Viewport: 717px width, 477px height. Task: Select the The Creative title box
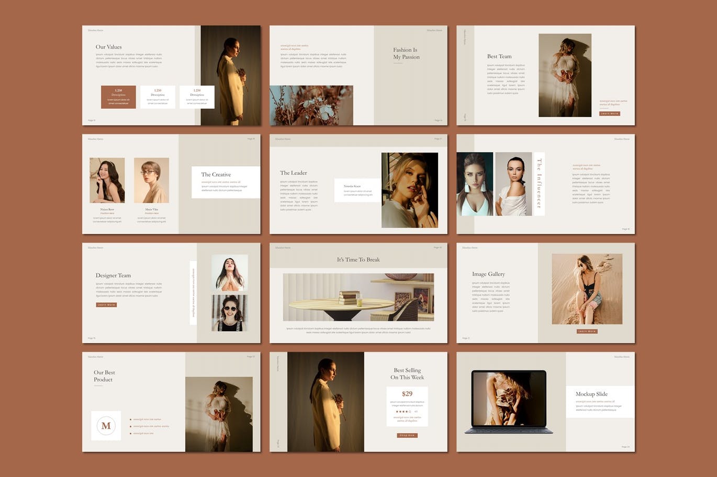tap(226, 182)
